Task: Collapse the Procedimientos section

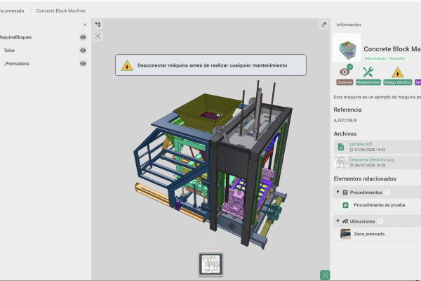Action: (x=338, y=192)
